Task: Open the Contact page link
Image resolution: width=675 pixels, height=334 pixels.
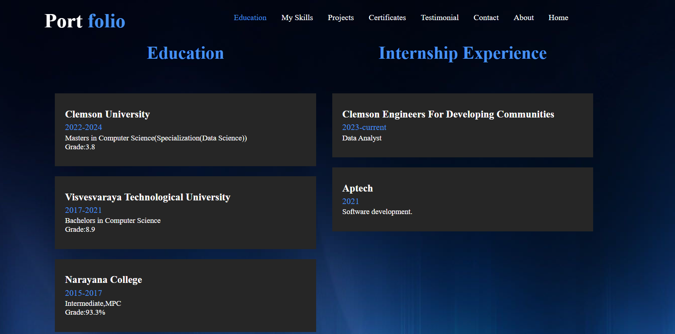Action: pyautogui.click(x=486, y=18)
